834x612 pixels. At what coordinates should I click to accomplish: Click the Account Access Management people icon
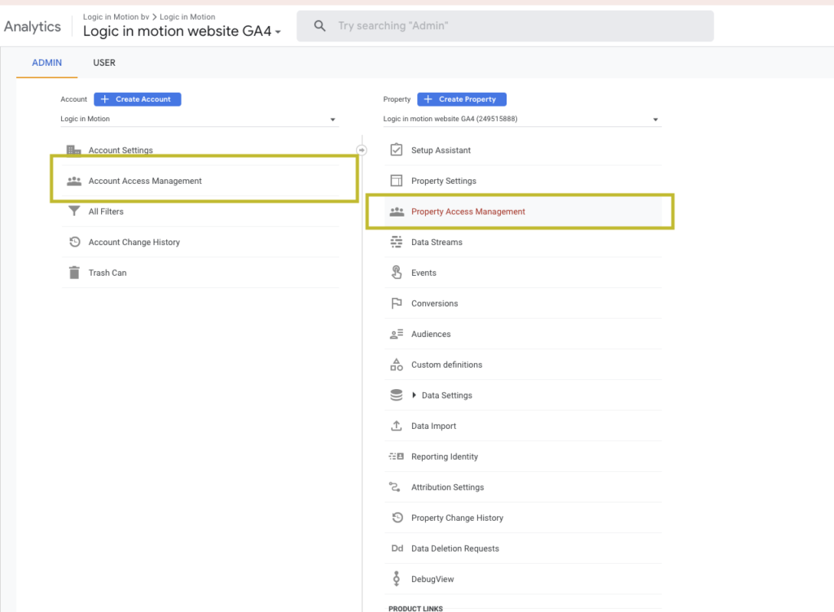pos(74,181)
